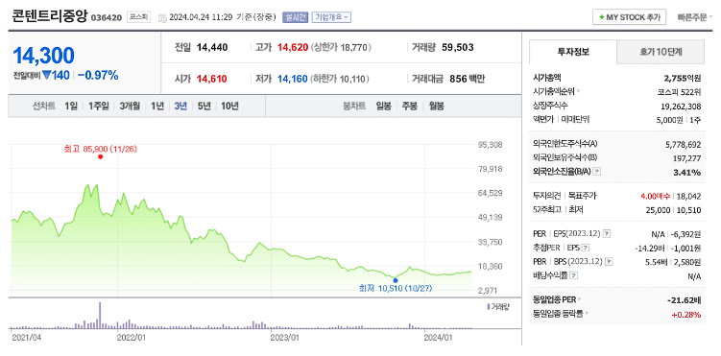This screenshot has height=356, width=721.
Task: Click the 상장주식수 value 19,262,308
Action: tap(681, 107)
